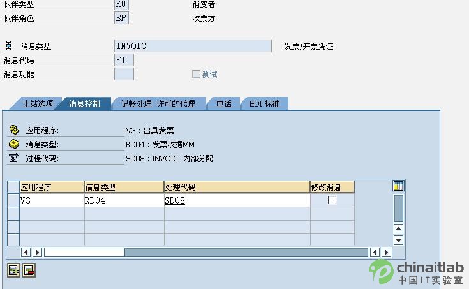
Task: Click the application program chain icon
Action: pos(14,130)
